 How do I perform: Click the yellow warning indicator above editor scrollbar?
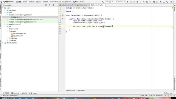pyautogui.click(x=172, y=8)
